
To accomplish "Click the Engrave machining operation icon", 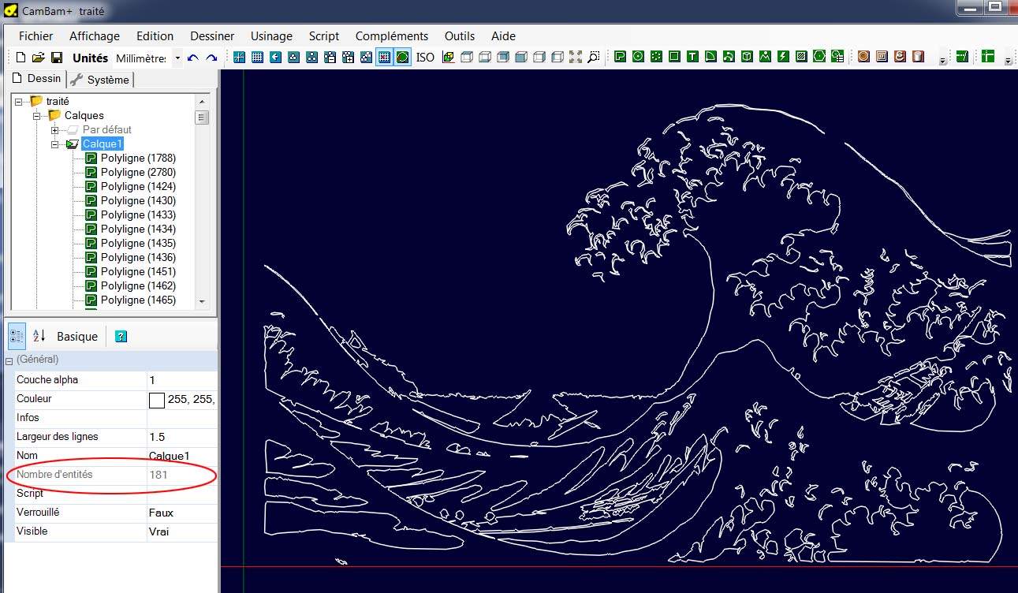I will click(900, 57).
